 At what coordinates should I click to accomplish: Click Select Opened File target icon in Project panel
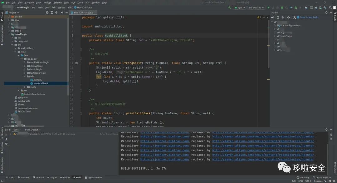point(47,12)
